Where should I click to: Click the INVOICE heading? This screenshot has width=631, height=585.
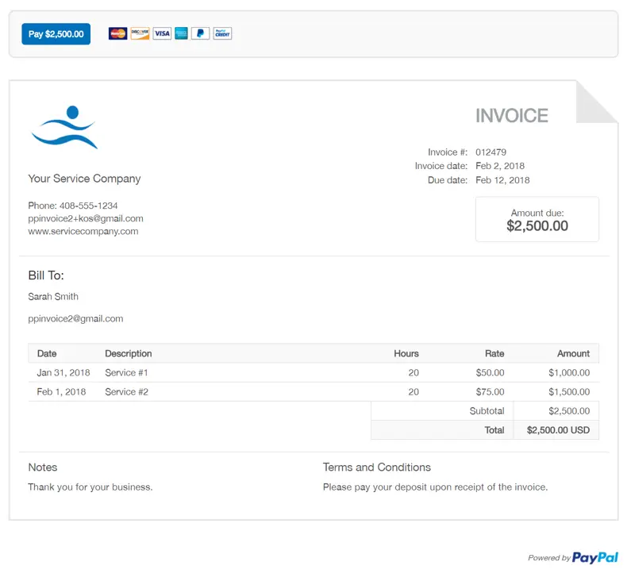[x=512, y=116]
